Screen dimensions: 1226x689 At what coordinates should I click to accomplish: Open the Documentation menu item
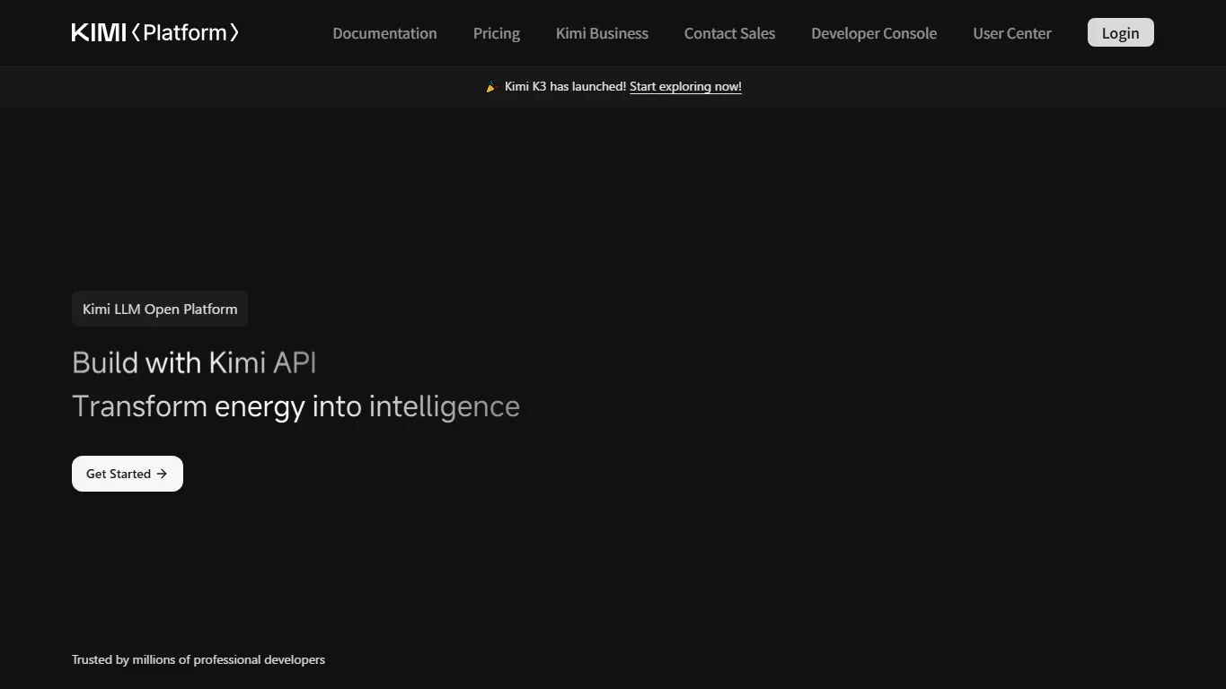pos(384,33)
